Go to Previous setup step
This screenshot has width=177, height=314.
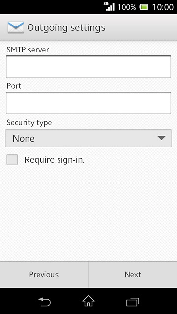(44, 274)
